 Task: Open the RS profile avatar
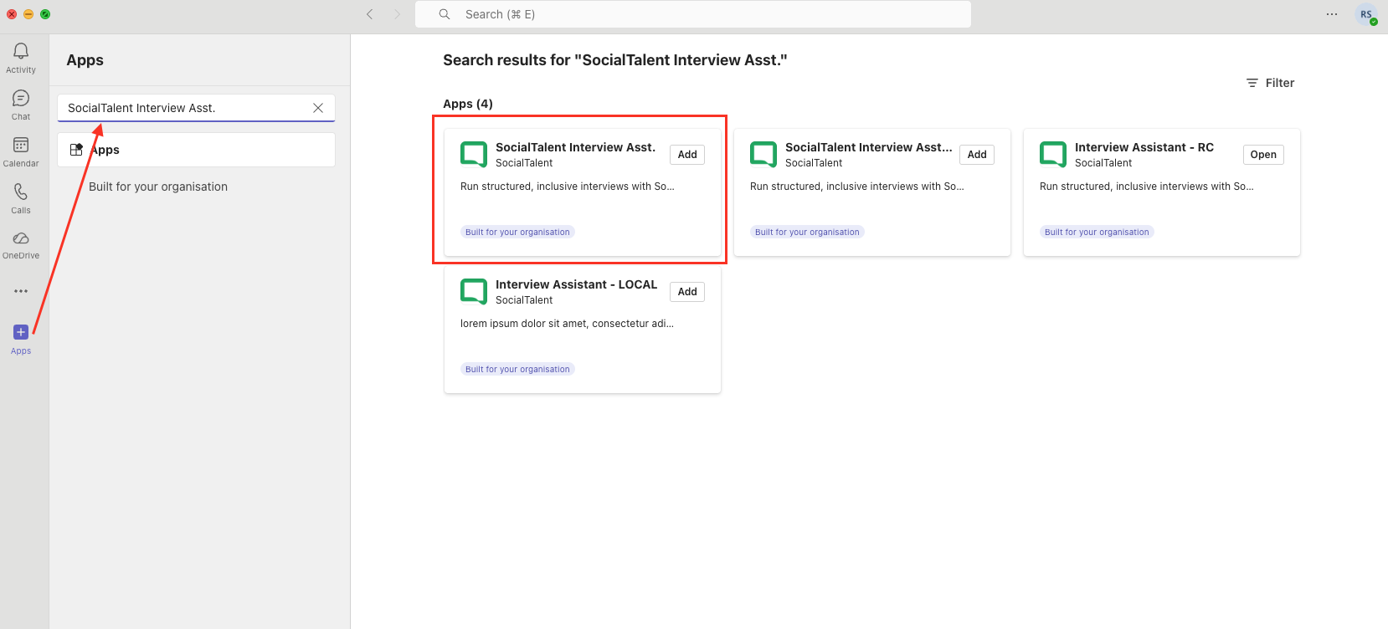click(1366, 14)
